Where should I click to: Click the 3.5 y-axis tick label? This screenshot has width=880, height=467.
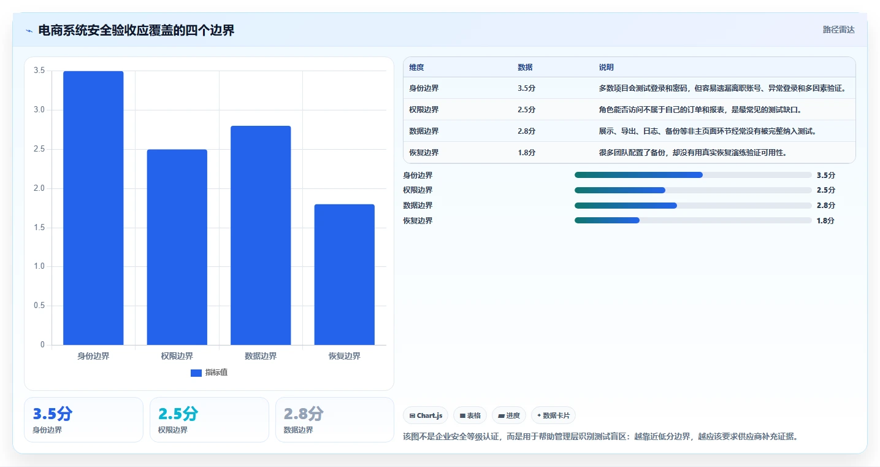pos(39,71)
